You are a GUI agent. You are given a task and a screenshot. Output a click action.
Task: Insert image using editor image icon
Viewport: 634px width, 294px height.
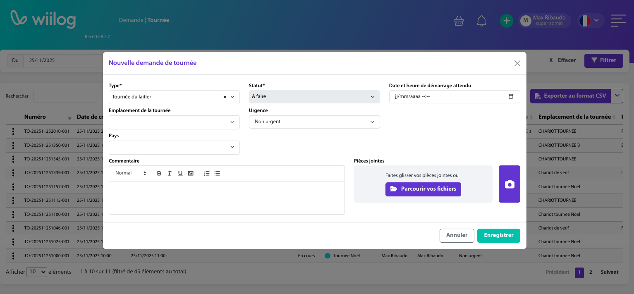191,173
